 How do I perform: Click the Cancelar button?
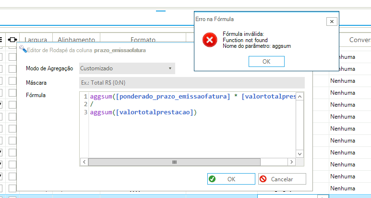(282, 179)
